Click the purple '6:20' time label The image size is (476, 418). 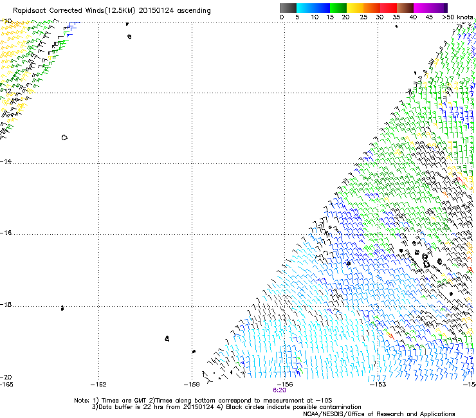[x=279, y=390]
